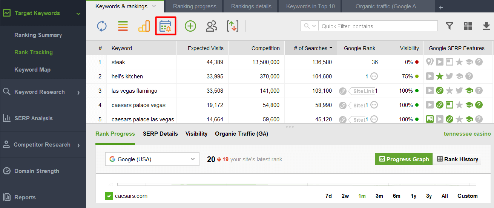Select the Visibility sub-tab
Screen dimensions: 494x208
196,134
